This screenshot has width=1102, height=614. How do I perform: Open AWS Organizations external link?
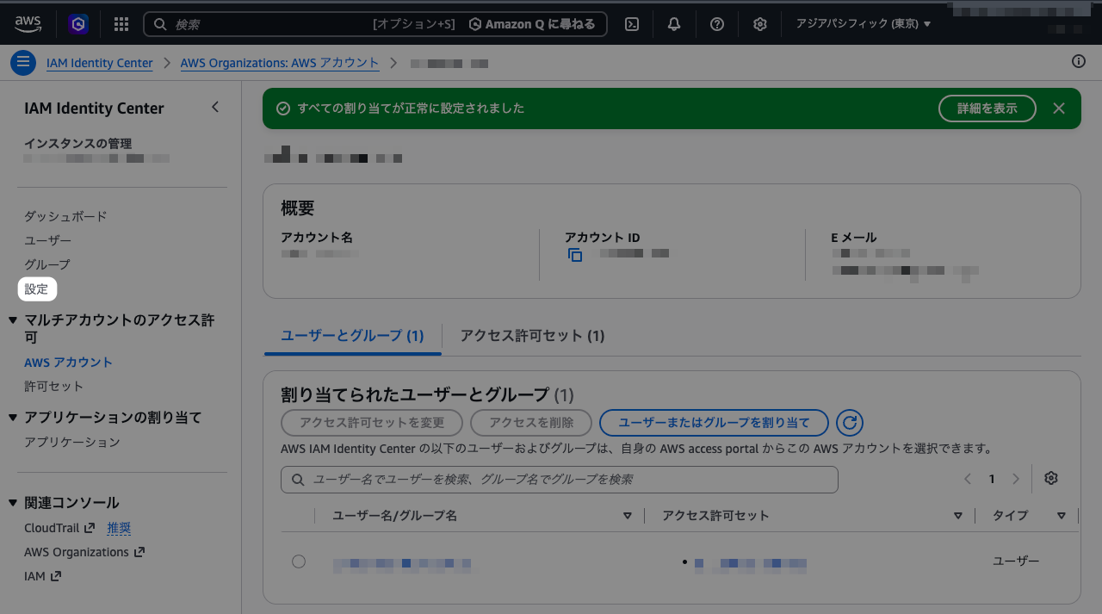[x=84, y=552]
